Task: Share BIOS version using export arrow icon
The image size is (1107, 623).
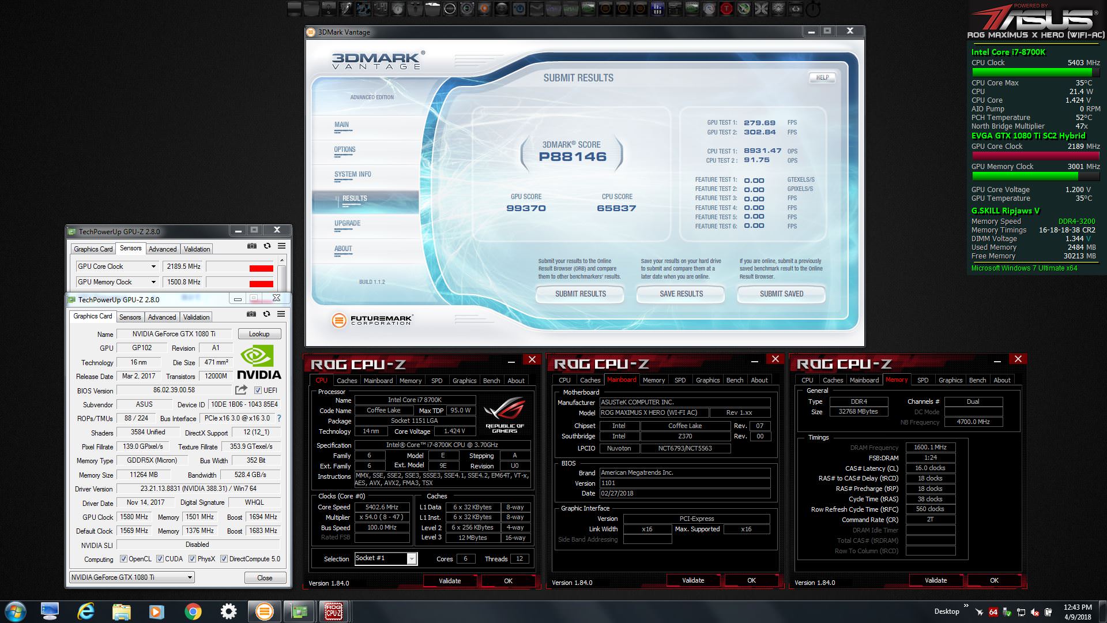Action: click(x=241, y=390)
